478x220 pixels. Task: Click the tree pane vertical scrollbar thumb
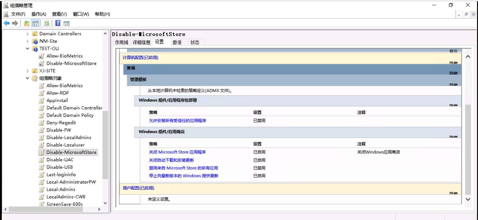coord(105,145)
